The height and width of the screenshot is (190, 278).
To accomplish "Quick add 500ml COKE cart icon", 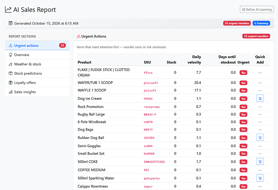I will coord(260,162).
